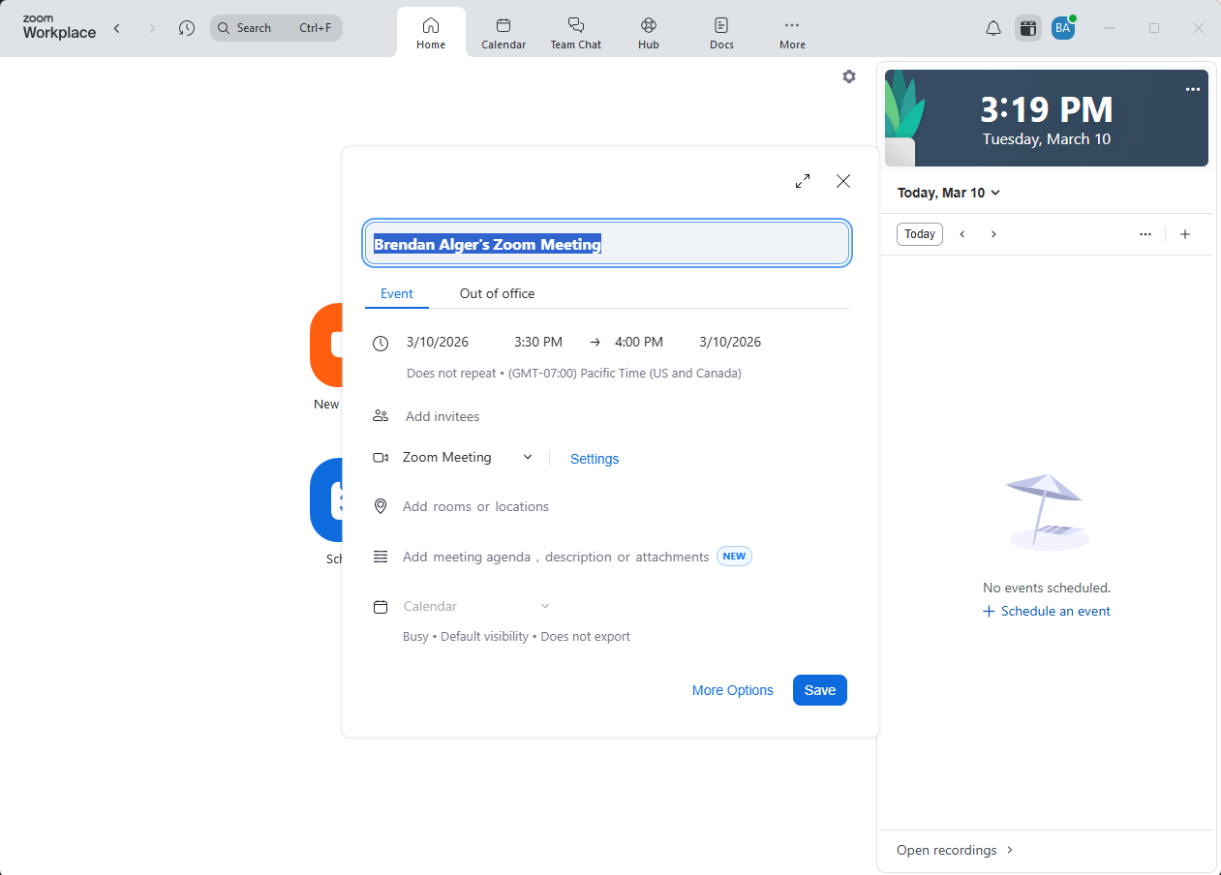Open the Hub
The width and height of the screenshot is (1221, 875).
coord(648,31)
